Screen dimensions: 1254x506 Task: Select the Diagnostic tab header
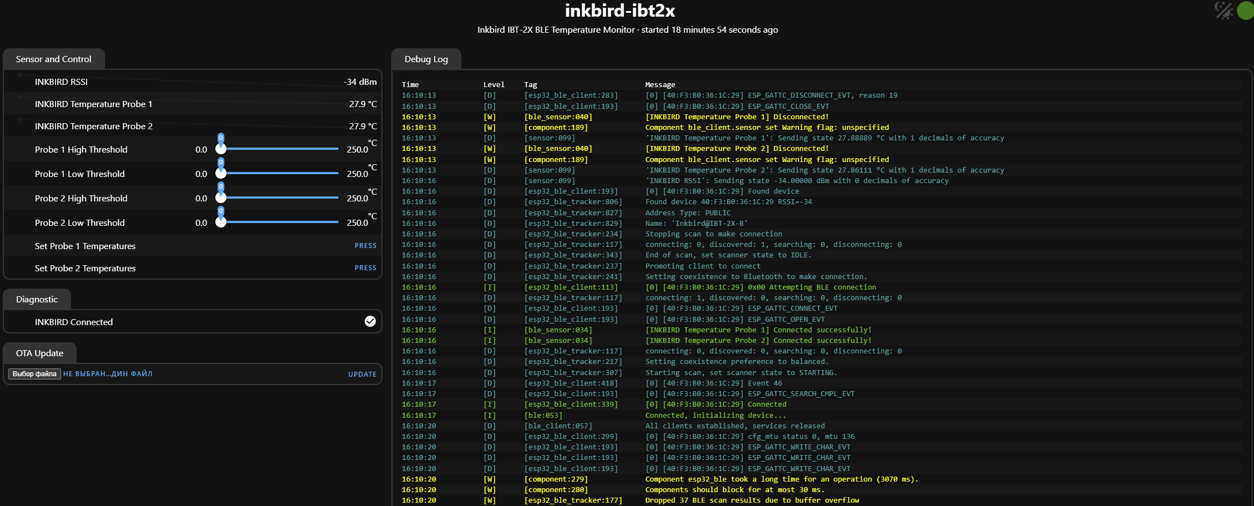[37, 299]
